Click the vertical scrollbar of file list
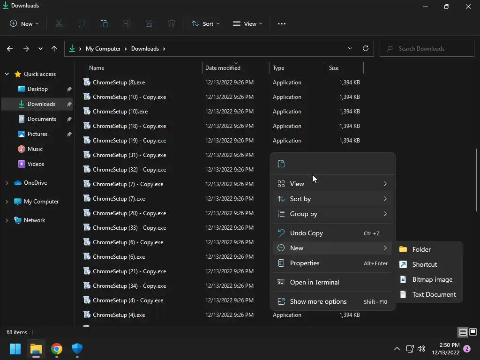The height and width of the screenshot is (360, 480). click(x=476, y=180)
